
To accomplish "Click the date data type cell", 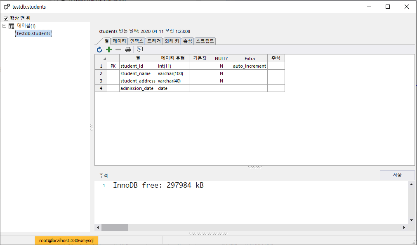I will tap(173, 88).
